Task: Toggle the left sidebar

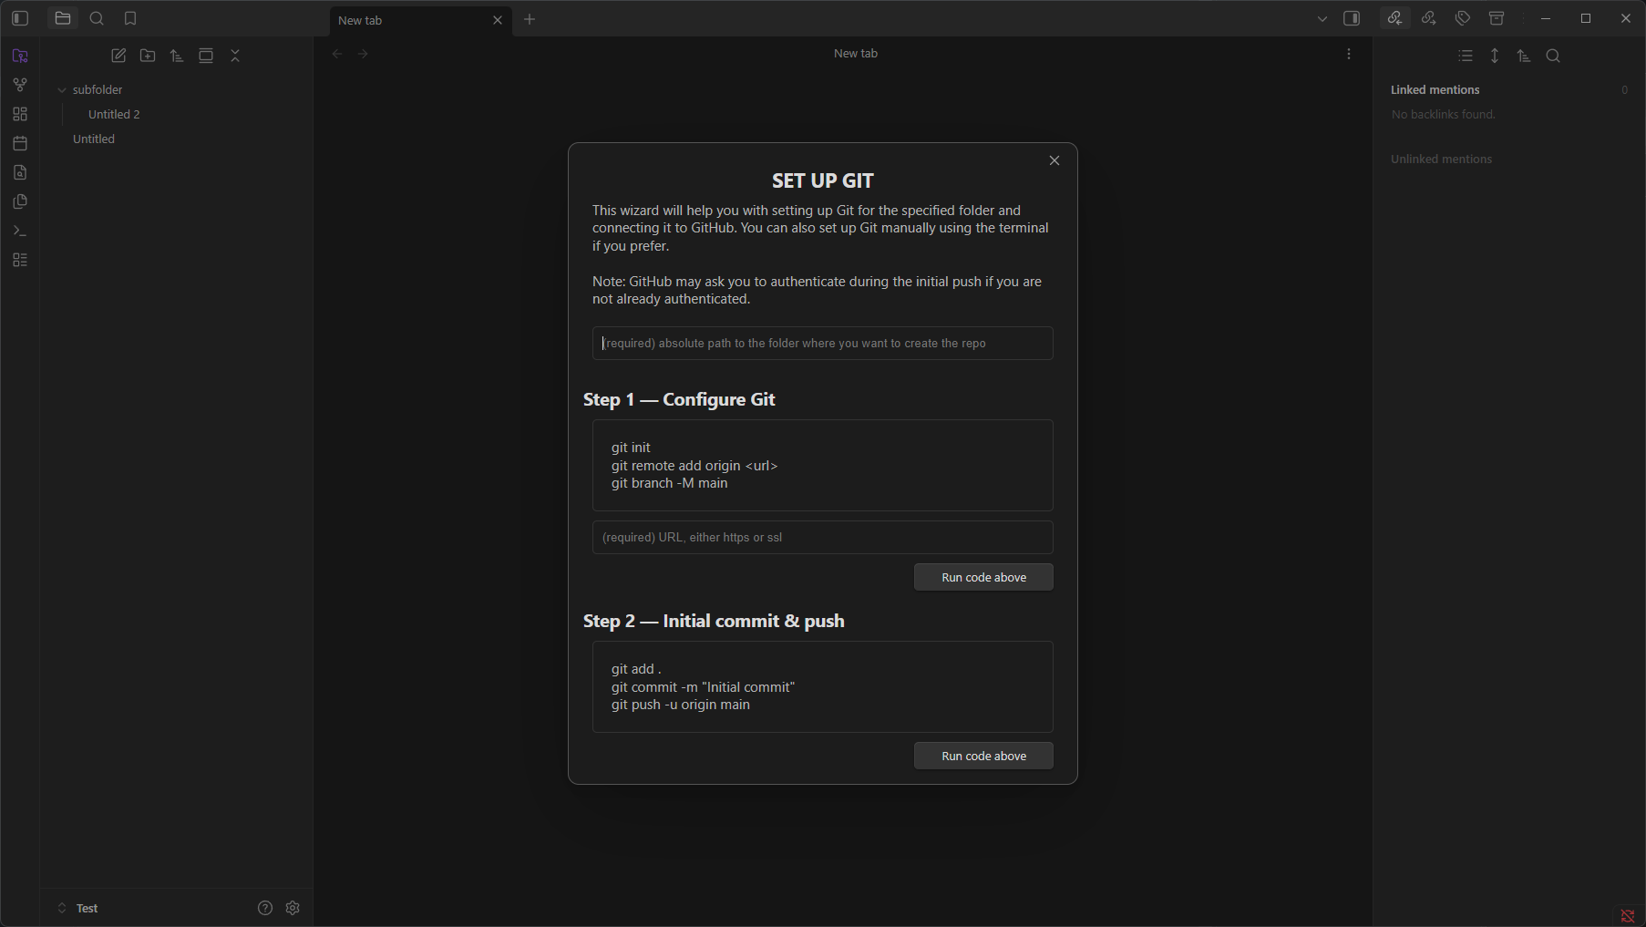Action: [20, 18]
